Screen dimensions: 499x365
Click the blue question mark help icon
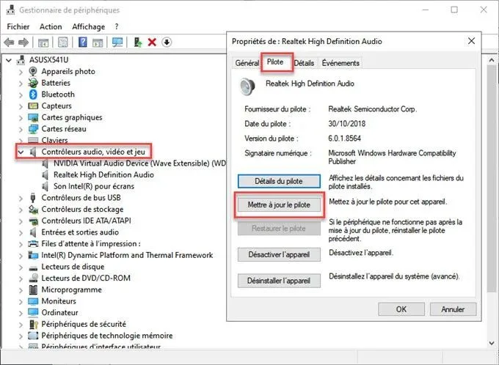tap(82, 42)
